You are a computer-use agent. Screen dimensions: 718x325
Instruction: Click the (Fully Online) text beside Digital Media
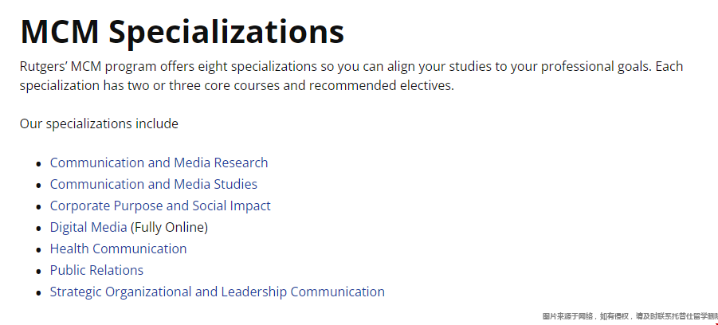pos(169,227)
